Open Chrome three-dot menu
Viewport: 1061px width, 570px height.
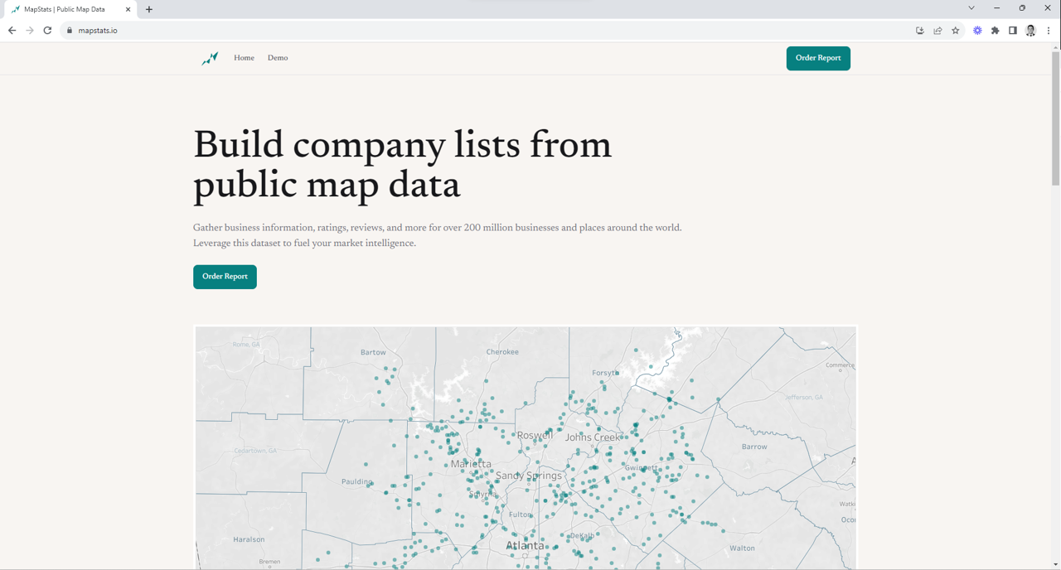[1049, 31]
